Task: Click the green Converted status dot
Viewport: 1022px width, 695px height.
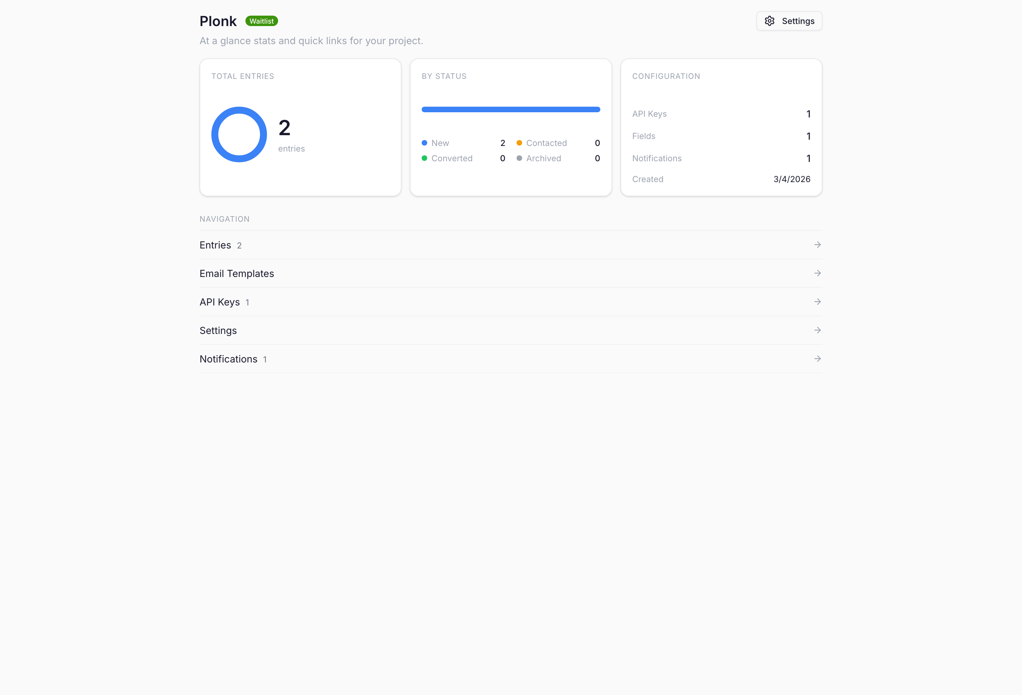Action: [424, 158]
